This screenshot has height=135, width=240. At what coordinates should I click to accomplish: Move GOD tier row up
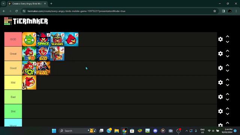228,36
